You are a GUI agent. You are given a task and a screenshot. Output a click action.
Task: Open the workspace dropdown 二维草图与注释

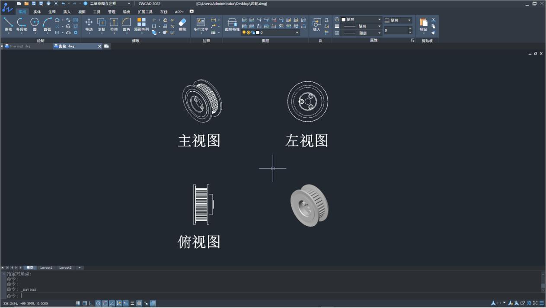click(109, 3)
